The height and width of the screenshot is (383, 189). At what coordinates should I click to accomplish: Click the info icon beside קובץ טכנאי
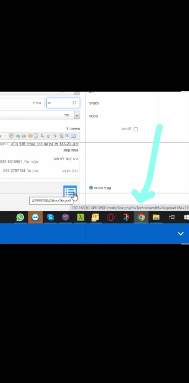(x=91, y=188)
